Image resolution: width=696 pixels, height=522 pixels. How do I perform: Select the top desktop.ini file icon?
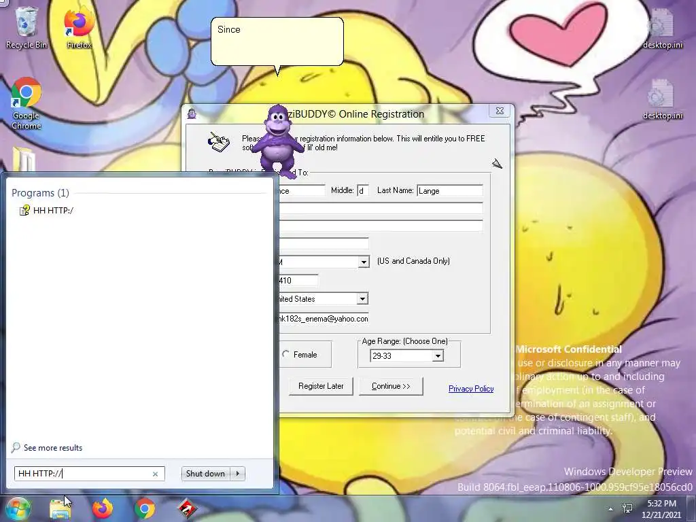[662, 27]
